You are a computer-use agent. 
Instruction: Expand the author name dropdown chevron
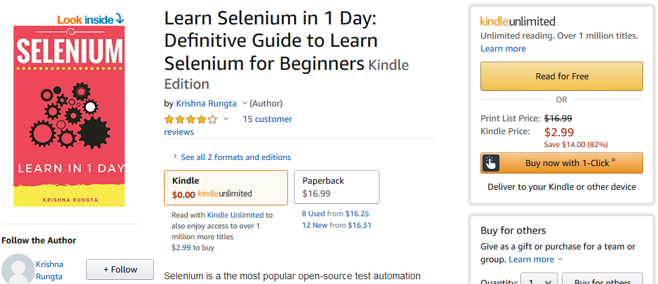click(244, 103)
